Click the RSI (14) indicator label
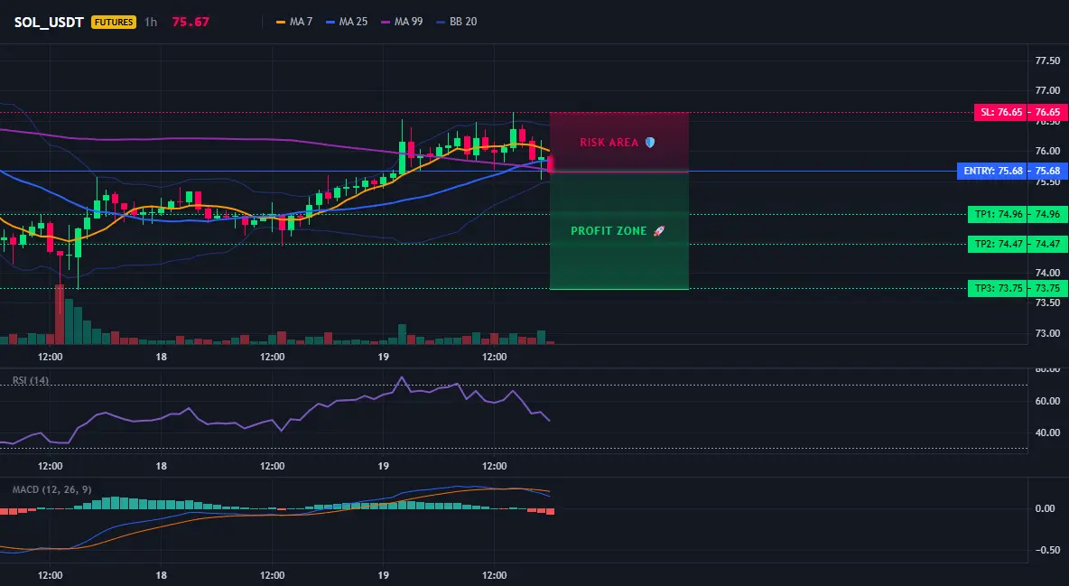 31,380
